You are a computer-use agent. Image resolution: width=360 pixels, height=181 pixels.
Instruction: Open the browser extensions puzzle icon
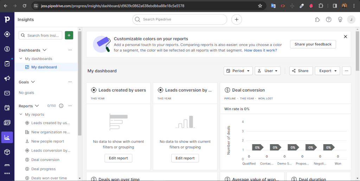tap(321, 6)
